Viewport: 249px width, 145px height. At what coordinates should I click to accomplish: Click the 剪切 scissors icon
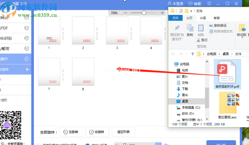[x=198, y=40]
